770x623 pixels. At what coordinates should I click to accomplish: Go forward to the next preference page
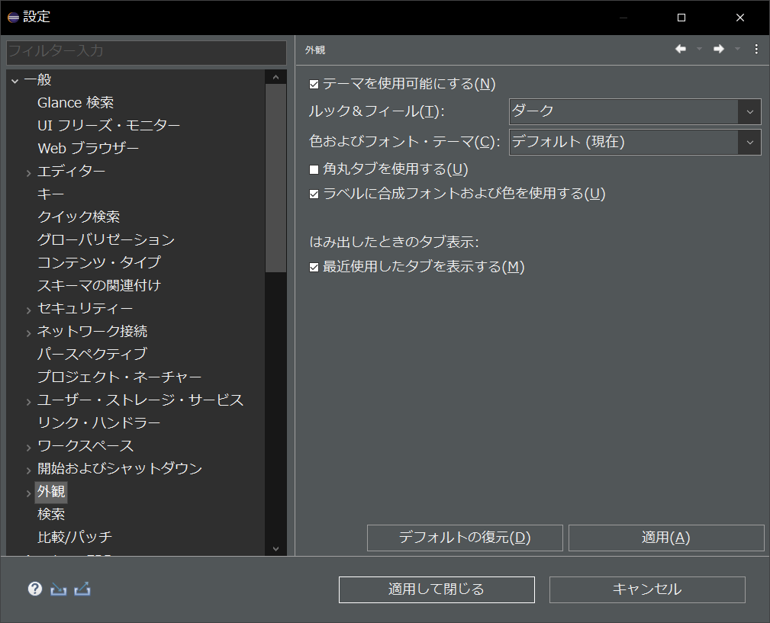pyautogui.click(x=718, y=48)
